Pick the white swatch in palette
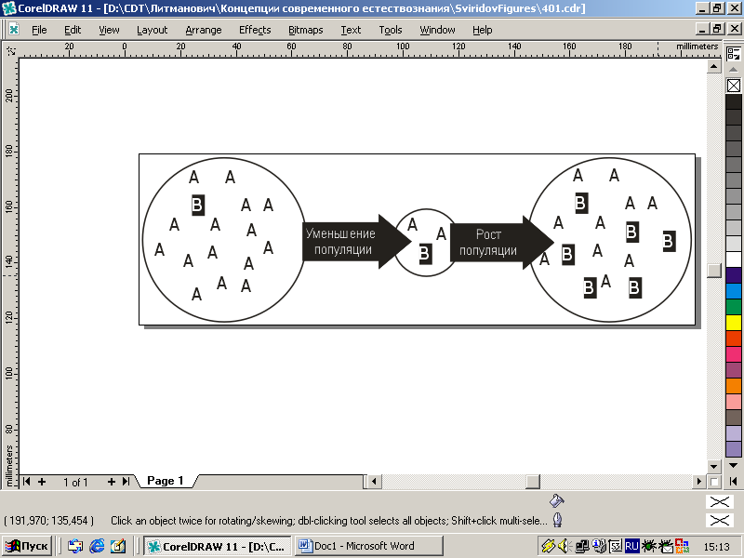The image size is (744, 558). click(x=733, y=259)
